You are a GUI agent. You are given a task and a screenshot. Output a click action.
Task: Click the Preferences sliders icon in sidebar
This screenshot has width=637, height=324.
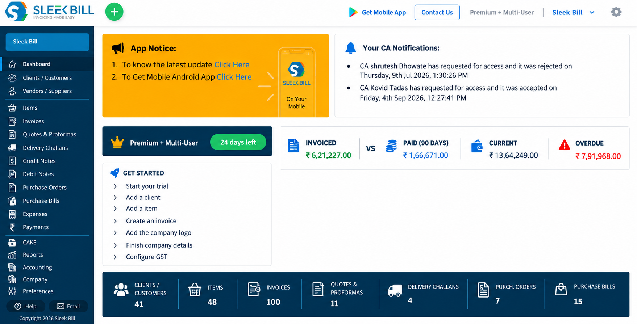12,291
